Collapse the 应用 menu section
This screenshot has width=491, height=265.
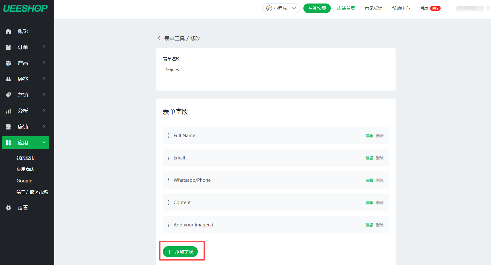click(44, 143)
